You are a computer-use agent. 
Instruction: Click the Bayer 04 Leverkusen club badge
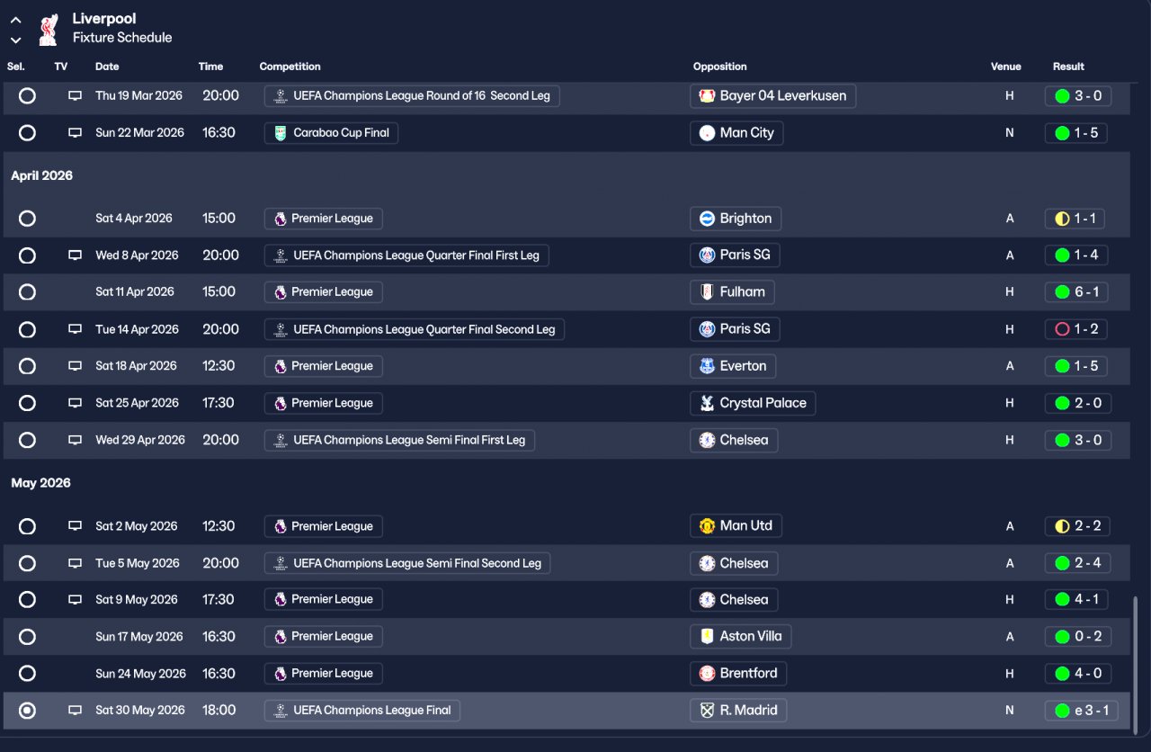[x=707, y=96]
